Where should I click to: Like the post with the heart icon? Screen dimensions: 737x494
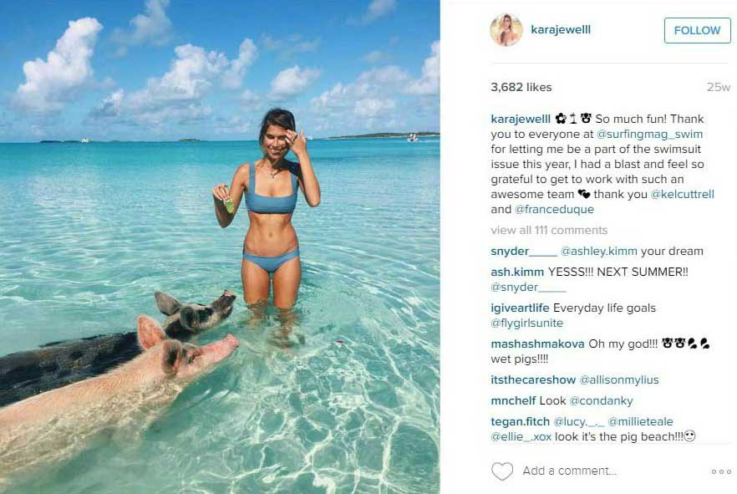click(x=502, y=471)
